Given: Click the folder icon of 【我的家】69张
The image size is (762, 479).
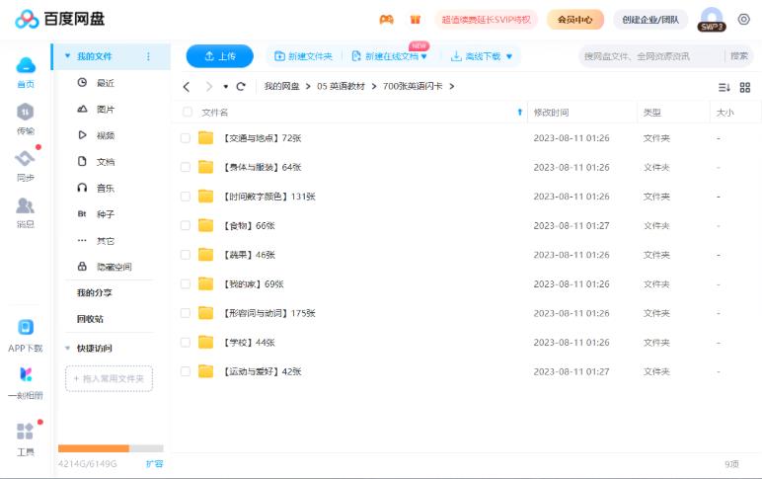Looking at the screenshot, I should 205,283.
